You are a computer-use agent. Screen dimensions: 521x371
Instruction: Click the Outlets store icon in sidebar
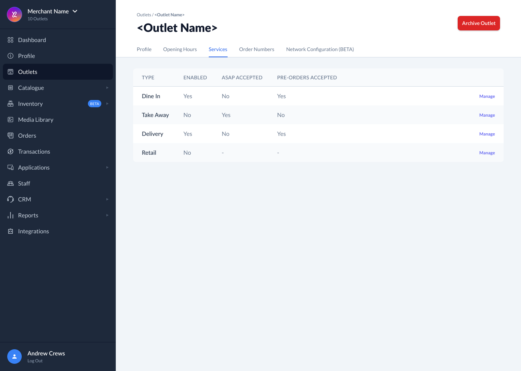10,72
